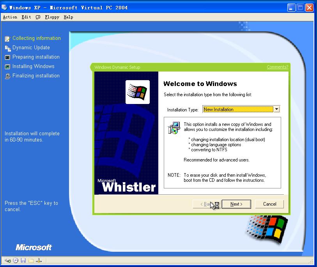Image resolution: width=317 pixels, height=267 pixels.
Task: Open the Help menu
Action: 68,17
